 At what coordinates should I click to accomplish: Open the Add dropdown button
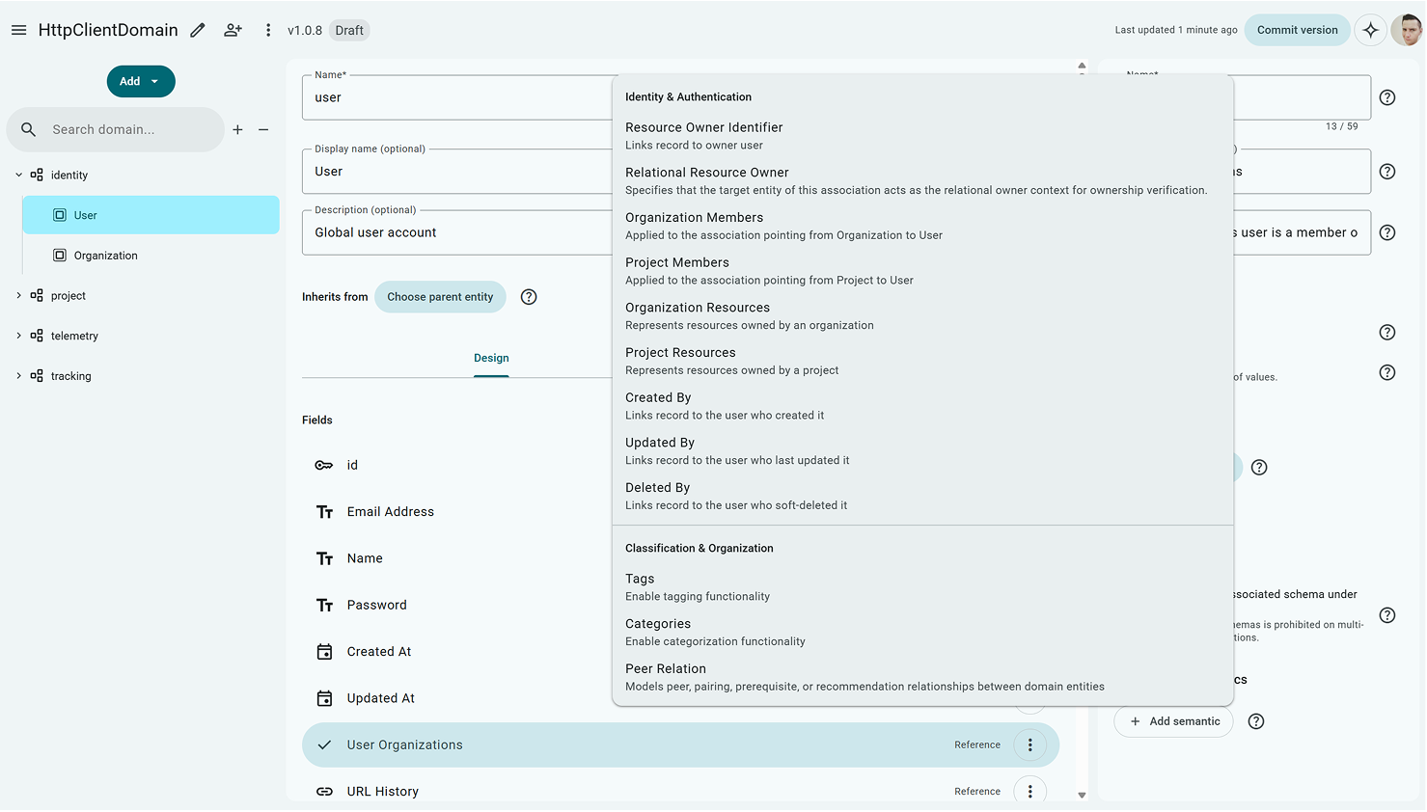141,82
